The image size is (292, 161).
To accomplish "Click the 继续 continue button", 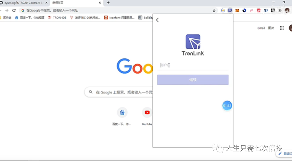I will coord(193,80).
